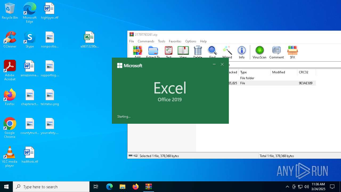Select the countytrust... image file icon
This screenshot has width=341, height=192.
30,126
